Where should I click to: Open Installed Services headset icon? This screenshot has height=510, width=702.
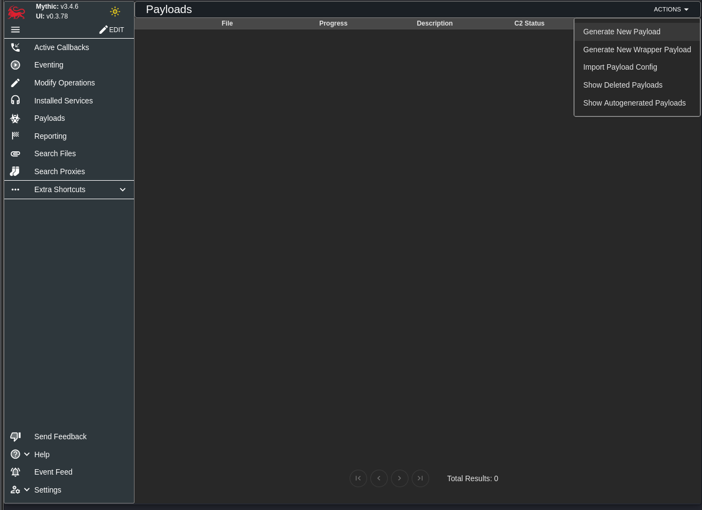point(15,101)
